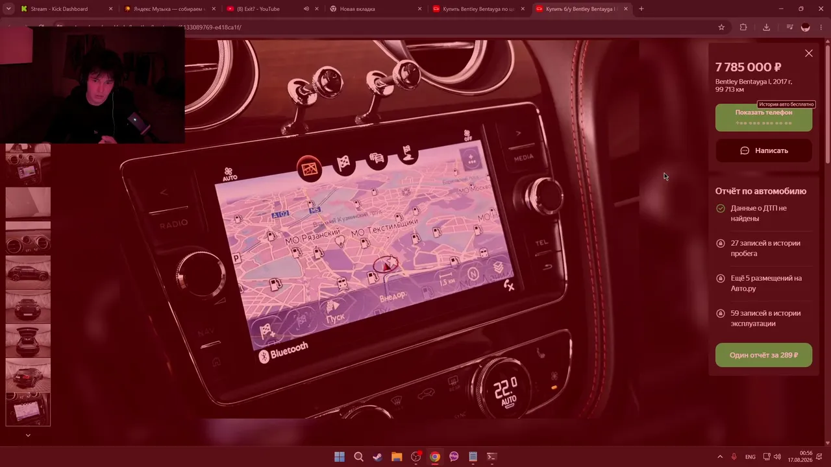831x467 pixels.
Task: Open the notepad app in the taskbar
Action: [473, 457]
